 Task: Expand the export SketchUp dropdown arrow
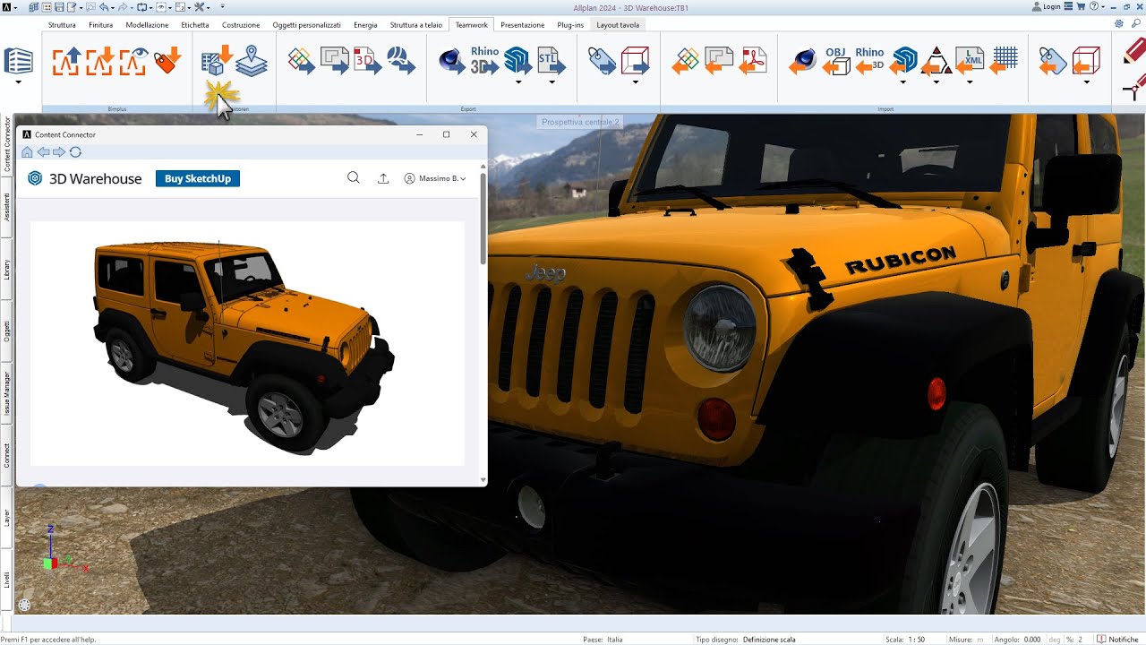[x=517, y=82]
